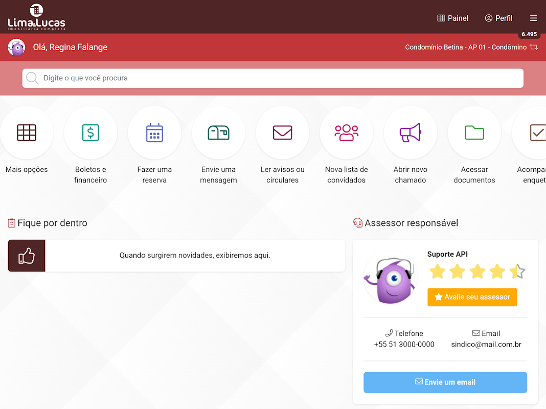
Task: Open Envie uma mensagem mailbox icon
Action: tap(218, 132)
